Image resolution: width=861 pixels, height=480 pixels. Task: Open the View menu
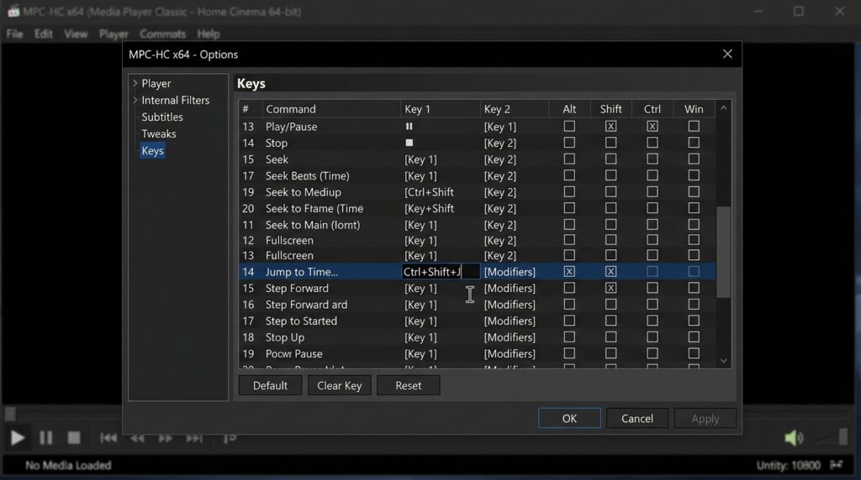76,34
